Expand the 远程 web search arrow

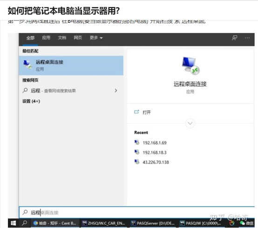point(116,90)
